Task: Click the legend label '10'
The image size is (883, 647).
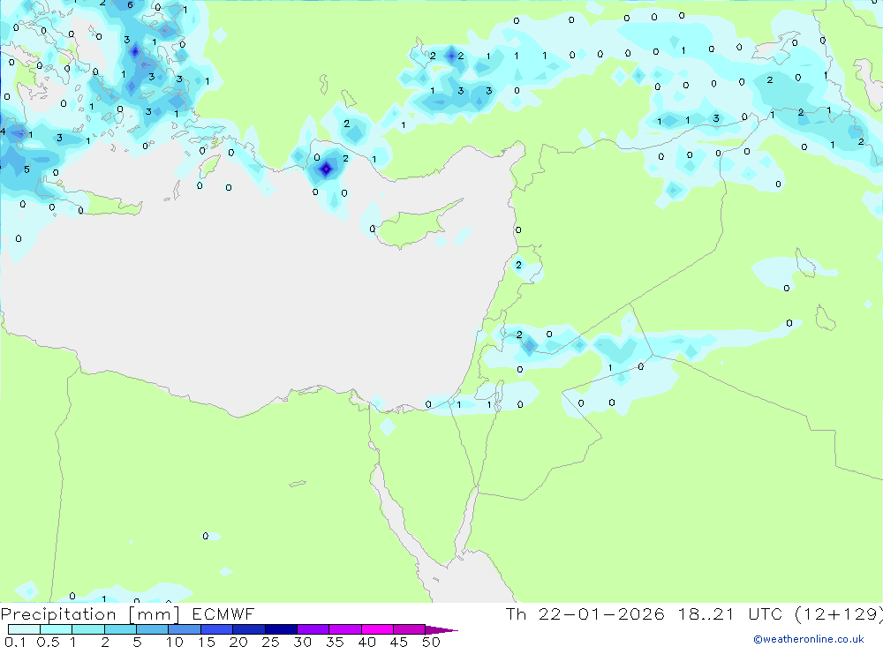Action: [x=175, y=642]
